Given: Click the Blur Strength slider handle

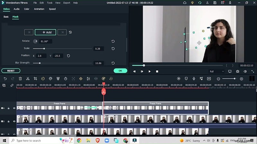Looking at the screenshot, I should point(40,63).
